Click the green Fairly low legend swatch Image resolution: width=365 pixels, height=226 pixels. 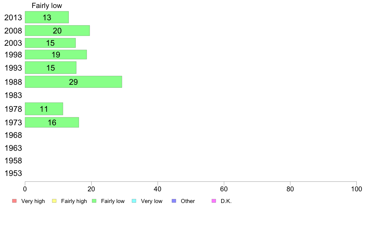[x=94, y=201]
